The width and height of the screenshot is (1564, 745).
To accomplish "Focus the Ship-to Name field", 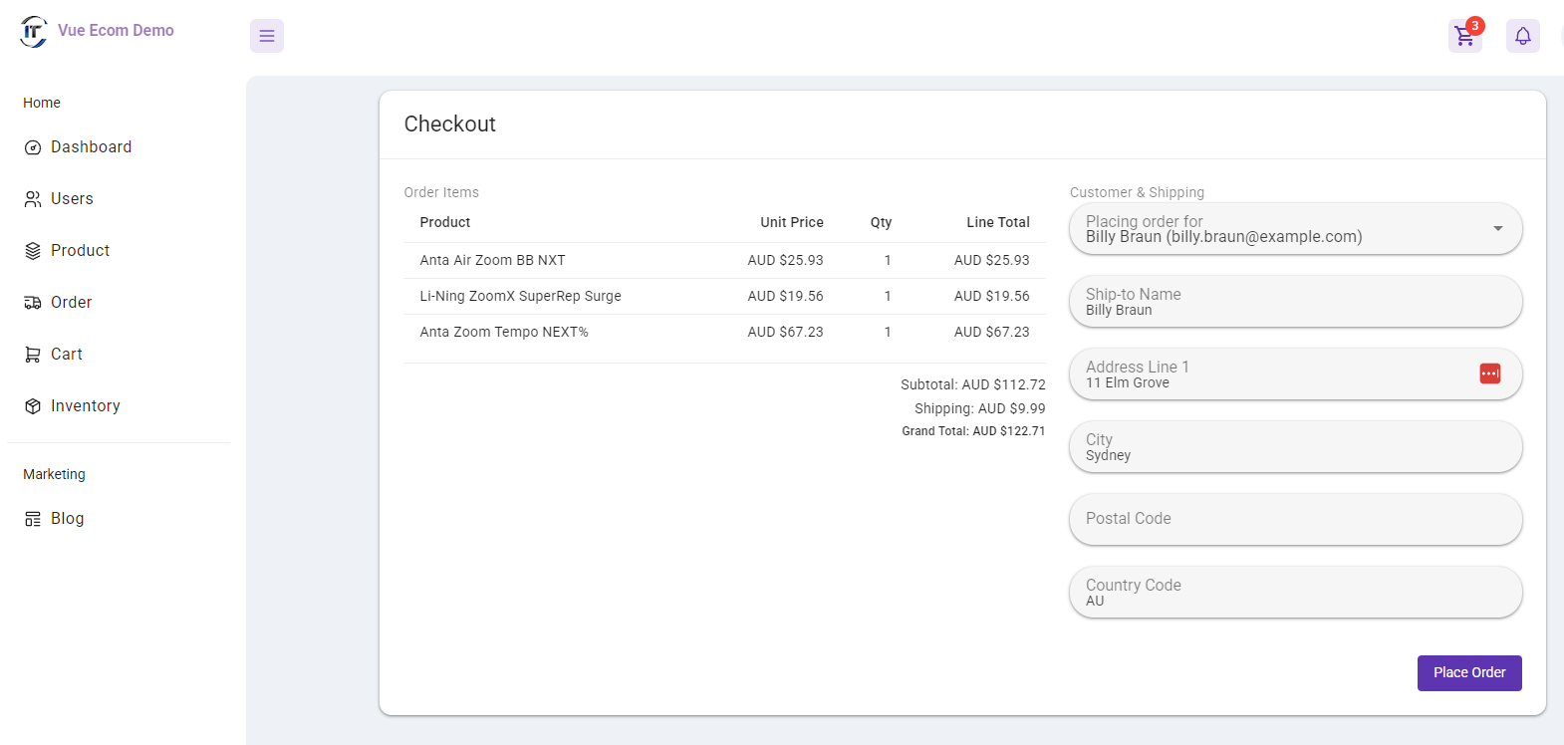I will [x=1295, y=302].
